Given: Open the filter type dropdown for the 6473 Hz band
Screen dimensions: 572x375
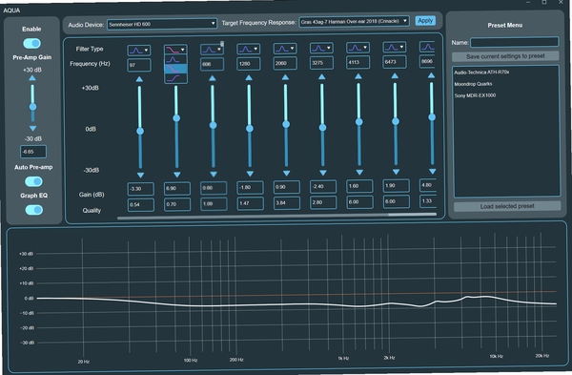Looking at the screenshot, I should click(x=395, y=47).
